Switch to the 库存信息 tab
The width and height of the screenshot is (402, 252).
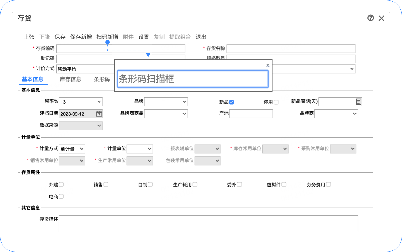pos(70,79)
